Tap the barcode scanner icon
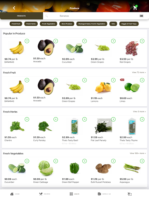149x198 pixels. click(x=141, y=16)
